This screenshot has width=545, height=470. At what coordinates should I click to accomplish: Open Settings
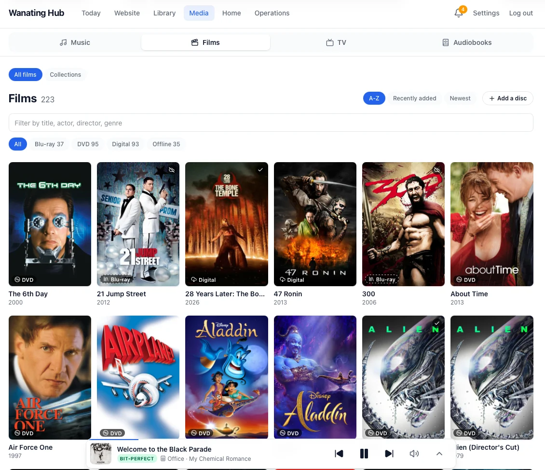pos(486,13)
